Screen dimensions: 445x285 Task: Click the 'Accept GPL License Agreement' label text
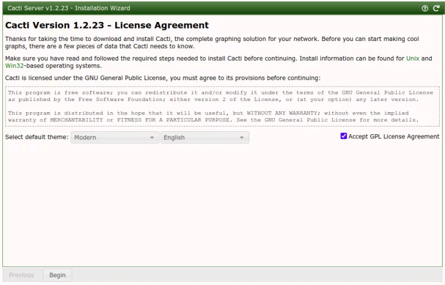(393, 137)
